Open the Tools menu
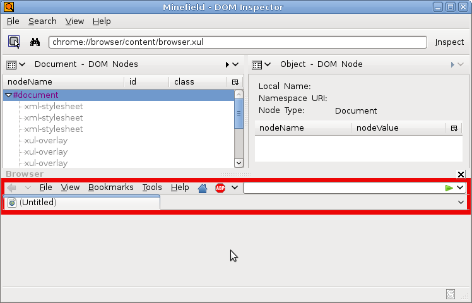Screen dimensions: 472x303 152,187
